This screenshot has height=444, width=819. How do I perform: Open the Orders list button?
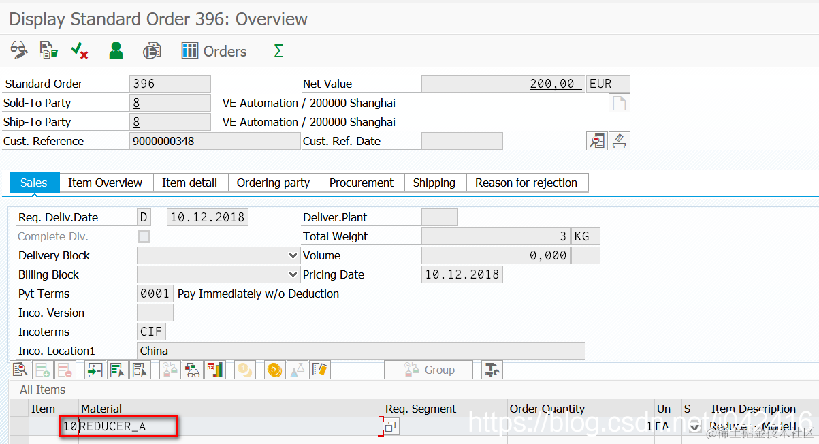pos(214,51)
